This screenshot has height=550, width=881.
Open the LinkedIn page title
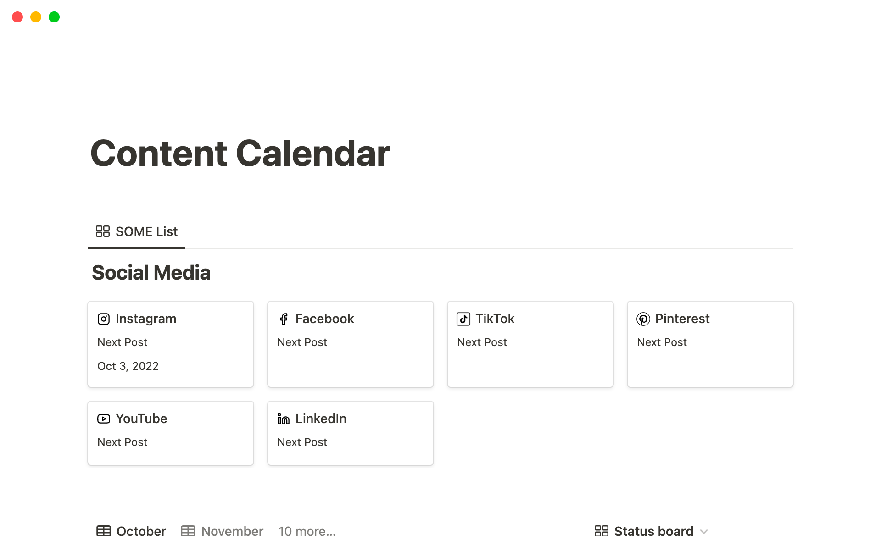click(x=321, y=419)
